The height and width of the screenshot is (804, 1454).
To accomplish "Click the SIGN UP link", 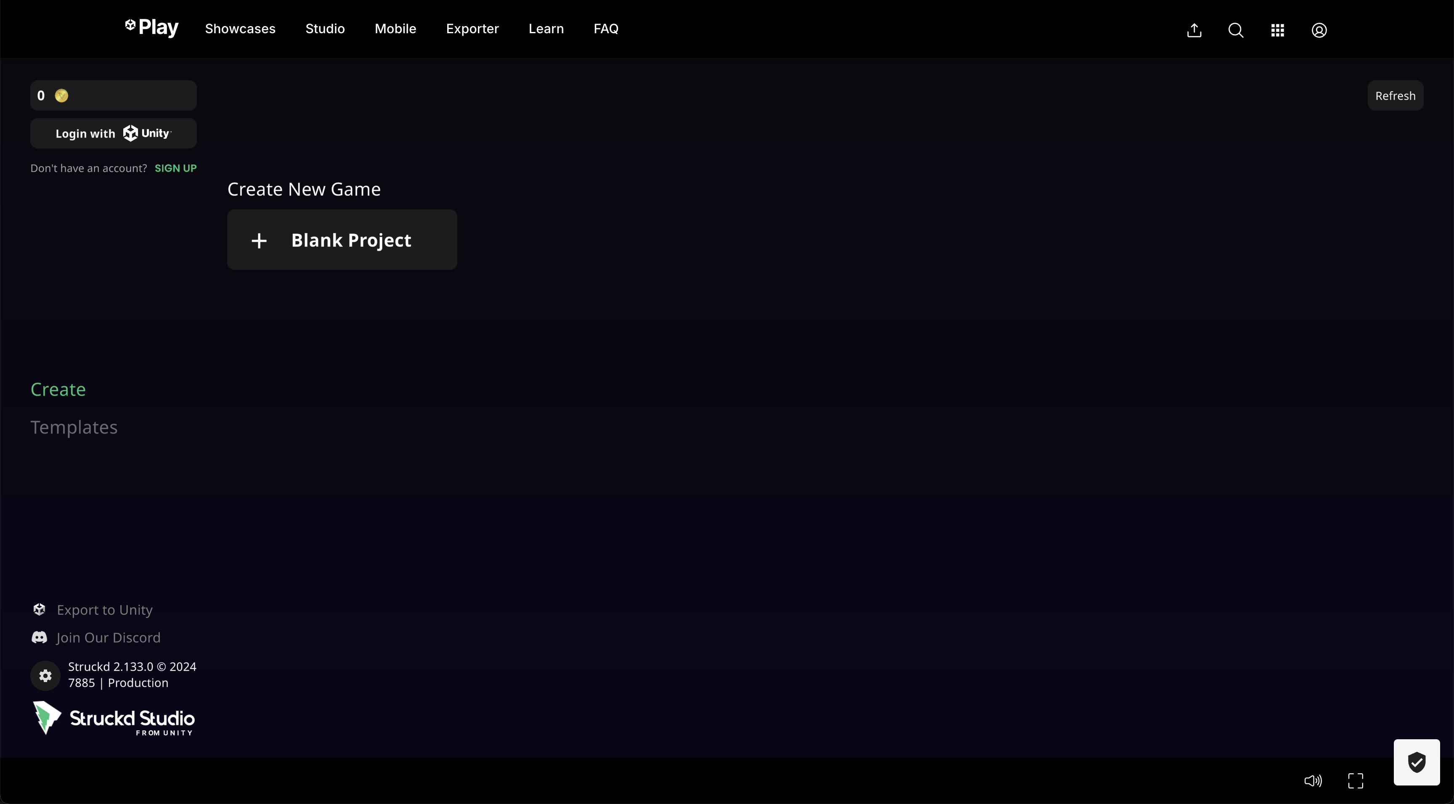I will click(x=175, y=168).
